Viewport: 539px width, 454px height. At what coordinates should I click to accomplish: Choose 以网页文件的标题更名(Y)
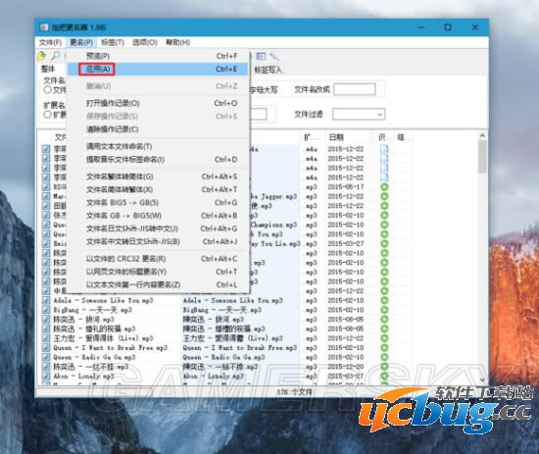158,272
